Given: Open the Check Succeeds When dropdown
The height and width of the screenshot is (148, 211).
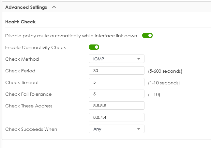Looking at the screenshot, I should (x=116, y=129).
